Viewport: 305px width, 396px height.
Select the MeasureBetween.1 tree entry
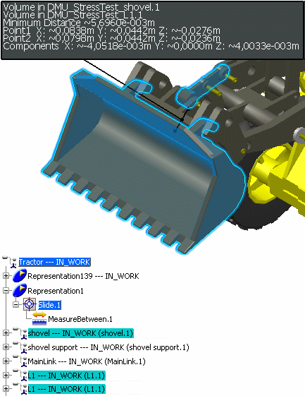[x=80, y=319]
